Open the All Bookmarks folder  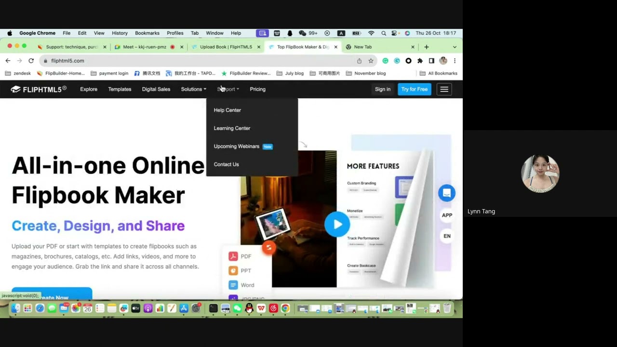tap(439, 73)
